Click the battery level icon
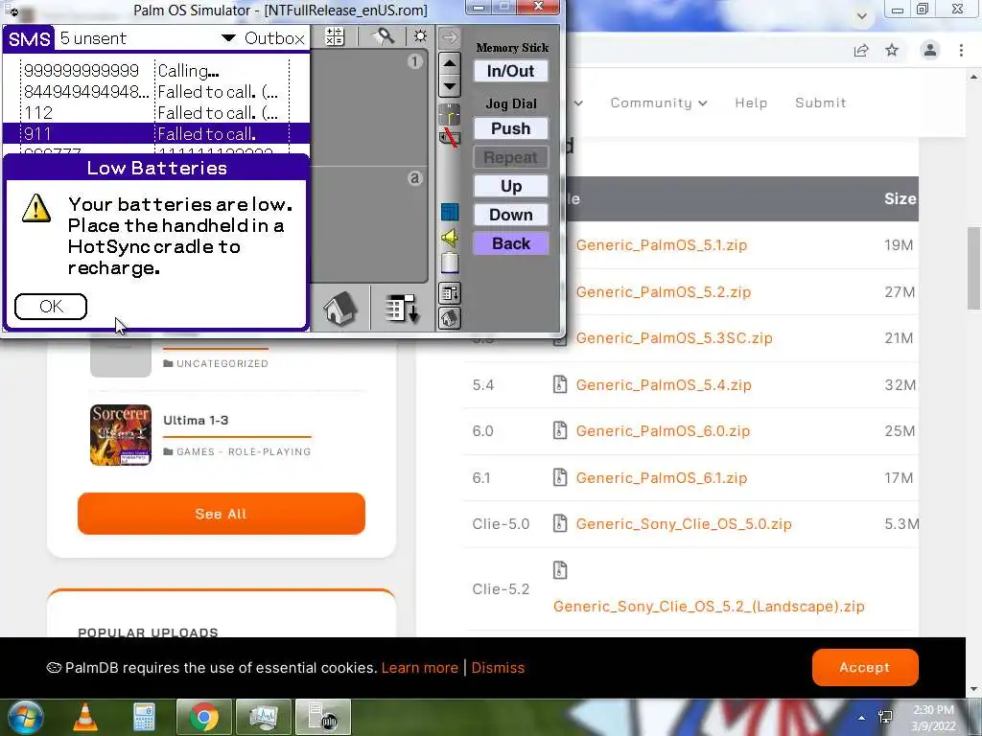This screenshot has height=736, width=982. 449,263
